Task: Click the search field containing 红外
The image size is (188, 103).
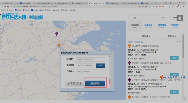Action: [146, 18]
